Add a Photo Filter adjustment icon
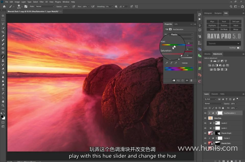 tap(220, 65)
